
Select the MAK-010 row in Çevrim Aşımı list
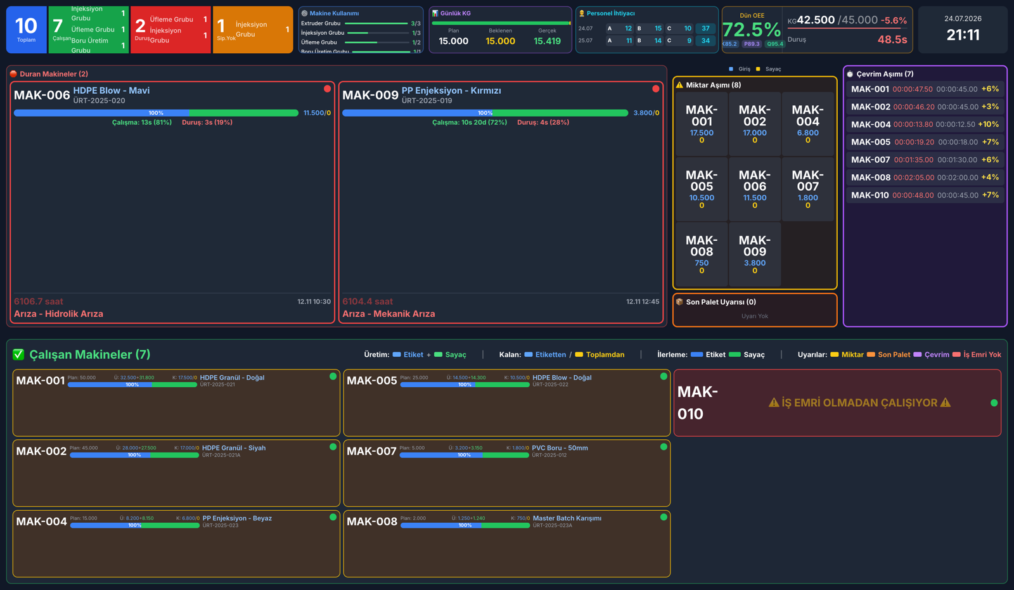click(x=925, y=195)
